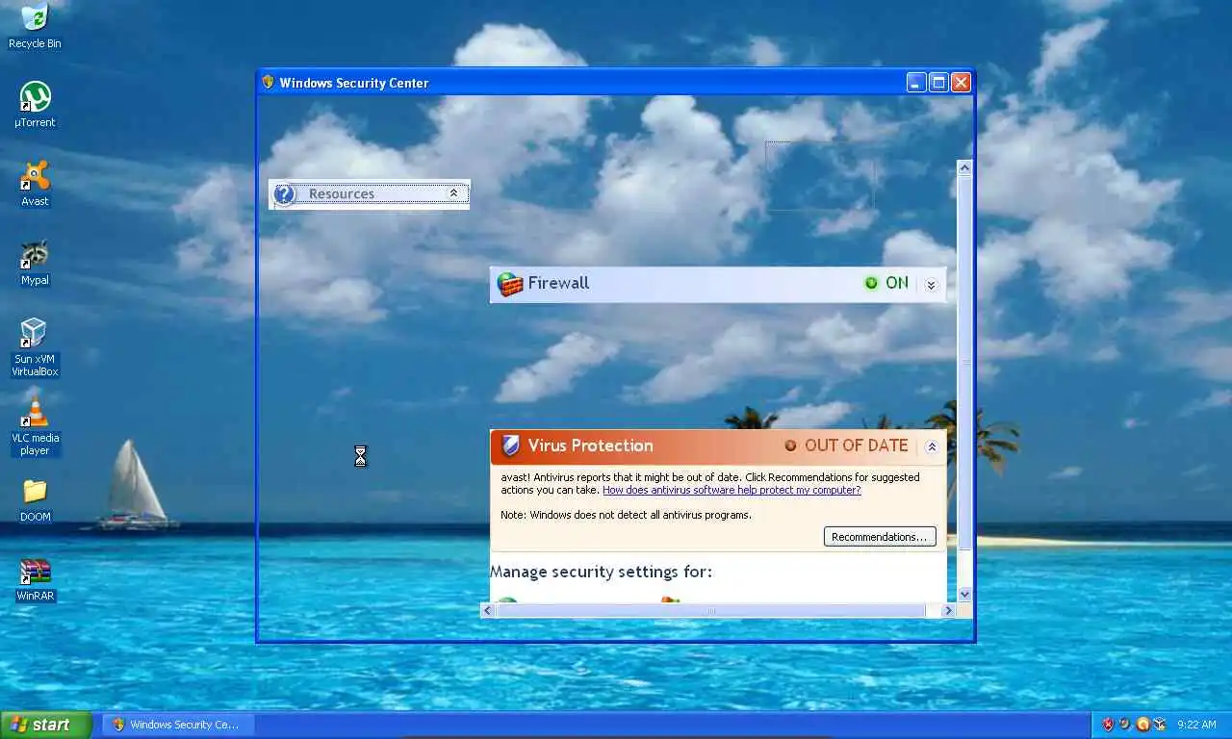Viewport: 1232px width, 739px height.
Task: Click the orange avast tray icon
Action: (x=1142, y=725)
